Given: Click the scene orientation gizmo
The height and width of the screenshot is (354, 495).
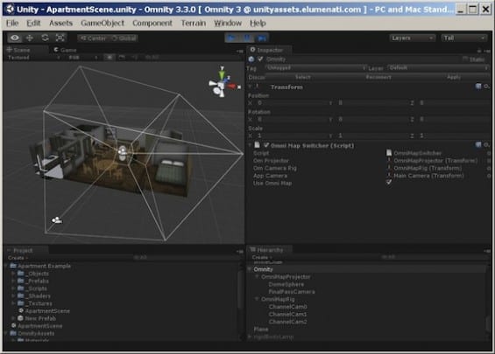Looking at the screenshot, I should 223,82.
